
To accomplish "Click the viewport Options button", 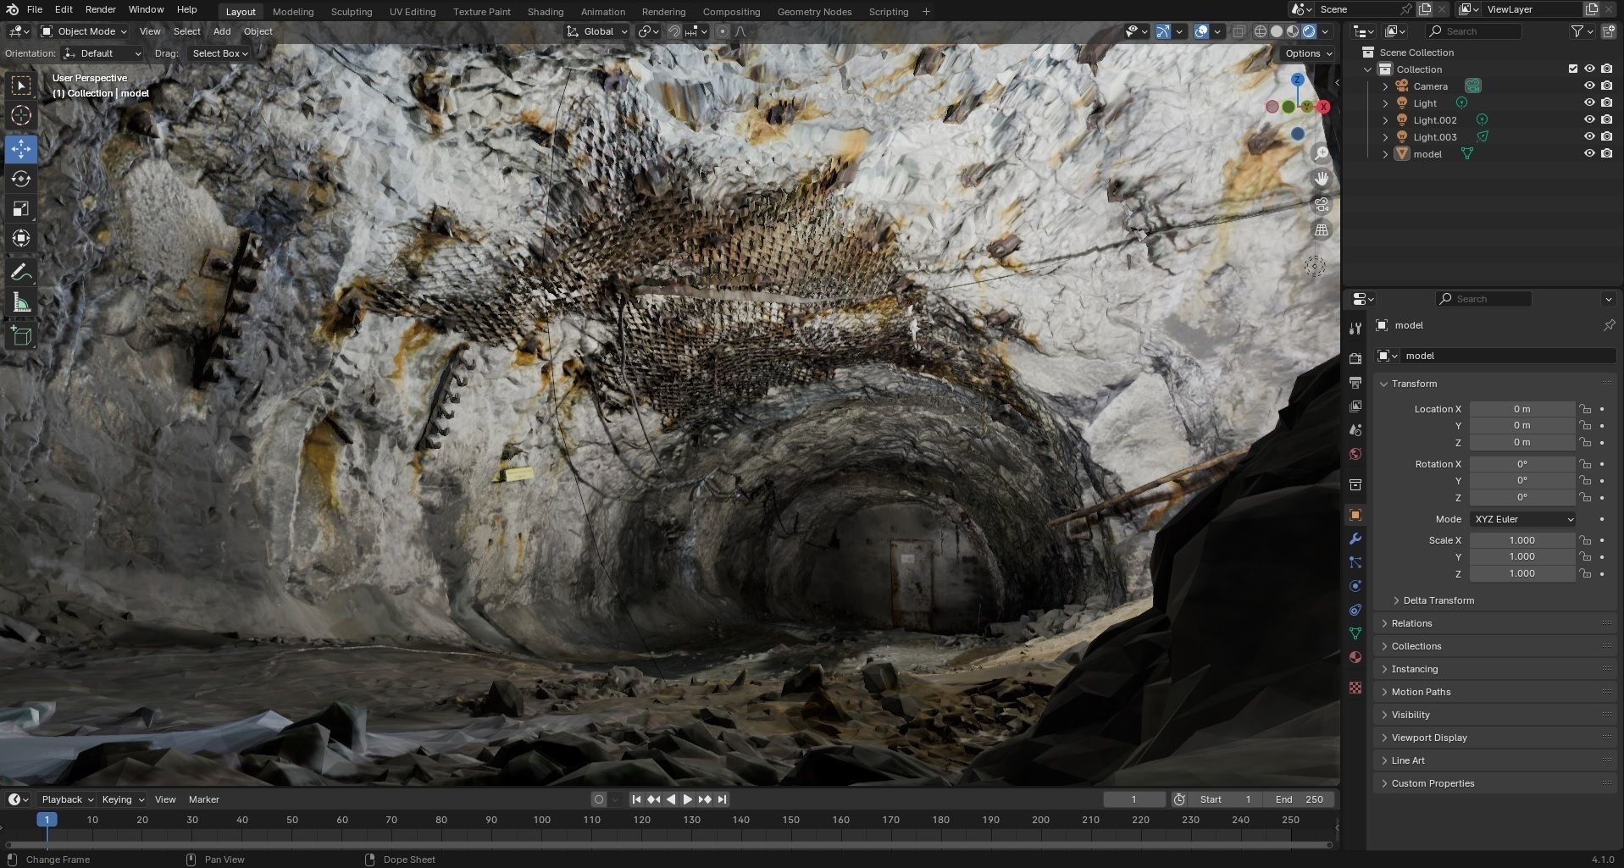I will [x=1309, y=53].
